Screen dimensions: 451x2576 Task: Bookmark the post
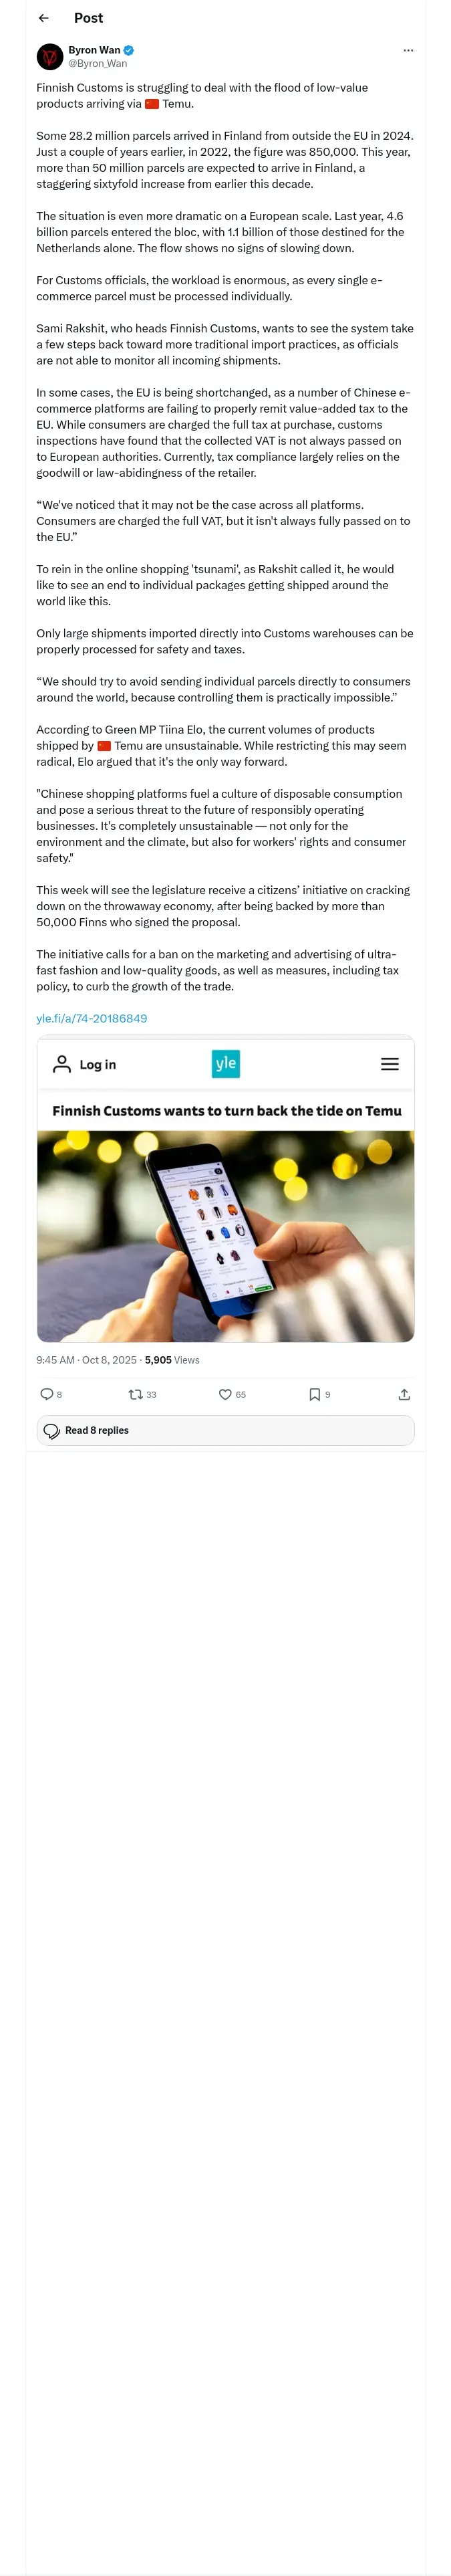coord(314,1394)
